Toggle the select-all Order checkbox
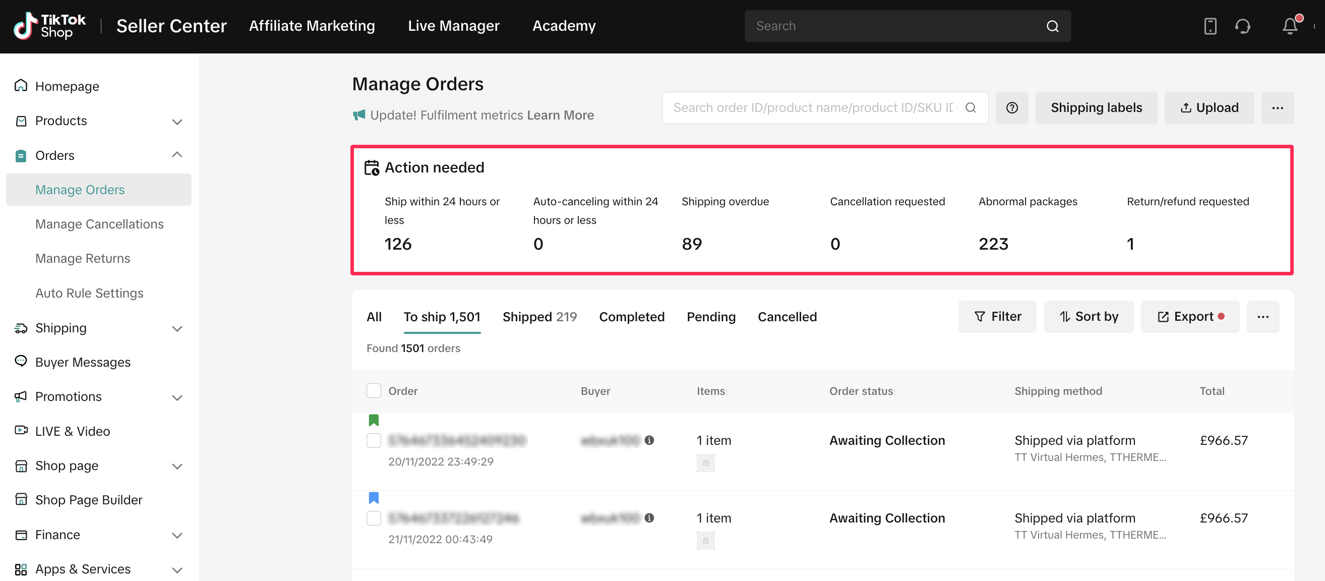The height and width of the screenshot is (581, 1325). pos(374,390)
